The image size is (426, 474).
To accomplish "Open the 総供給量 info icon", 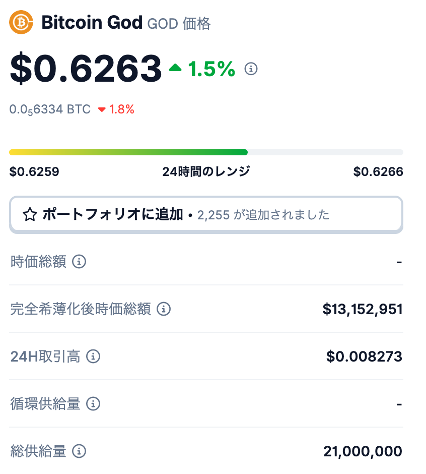I will click(x=79, y=451).
